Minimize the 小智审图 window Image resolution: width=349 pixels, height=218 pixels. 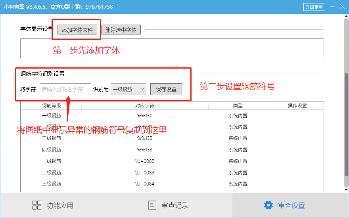pyautogui.click(x=332, y=7)
